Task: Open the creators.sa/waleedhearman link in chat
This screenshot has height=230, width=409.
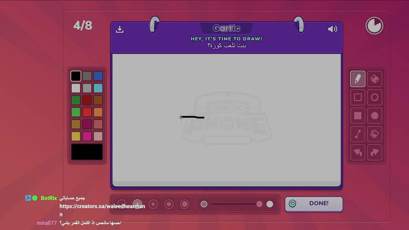Action: (102, 210)
